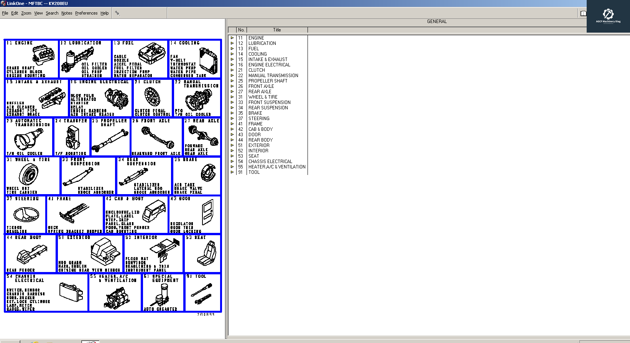
Task: Expand the MANUAL TRANSMISSION entry arrow
Action: click(232, 76)
